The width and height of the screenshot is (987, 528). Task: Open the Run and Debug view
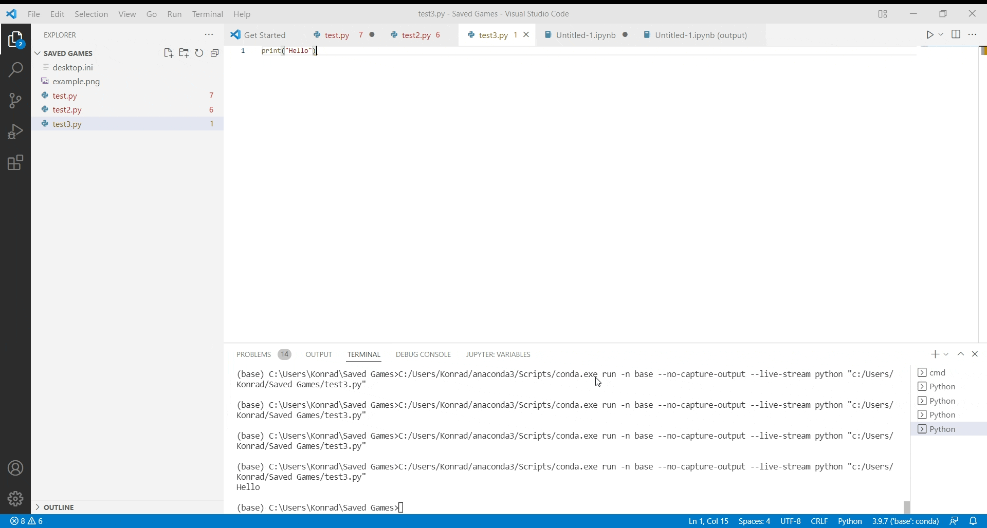pyautogui.click(x=15, y=131)
